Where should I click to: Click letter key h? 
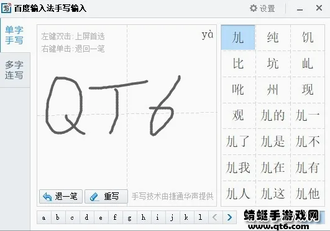click(x=144, y=217)
